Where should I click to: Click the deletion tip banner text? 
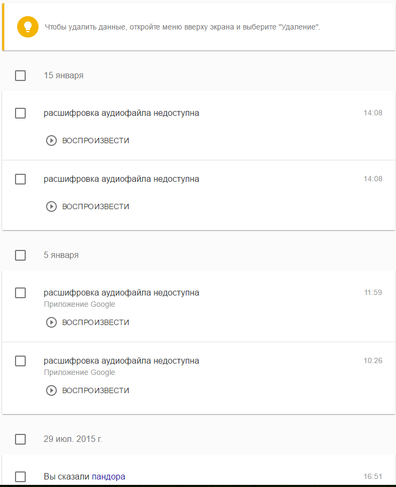point(183,27)
